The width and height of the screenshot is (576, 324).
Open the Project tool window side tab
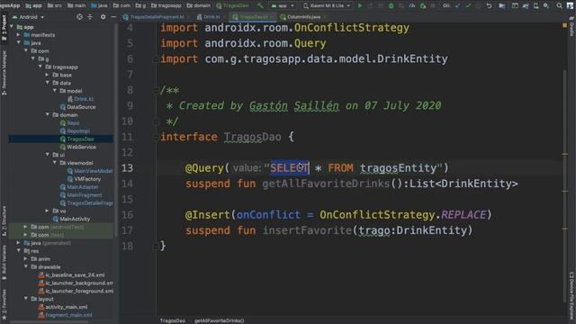pos(4,28)
